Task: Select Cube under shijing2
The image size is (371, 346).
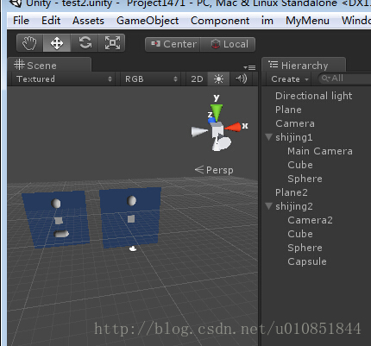Action: click(300, 234)
